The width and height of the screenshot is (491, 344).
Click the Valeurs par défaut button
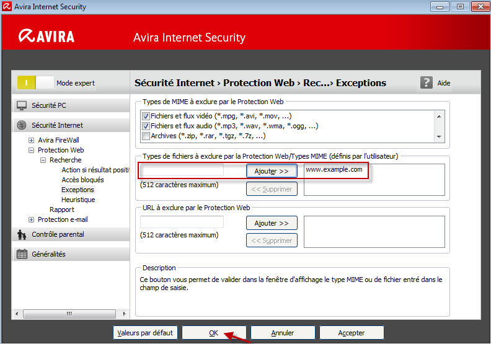(145, 333)
